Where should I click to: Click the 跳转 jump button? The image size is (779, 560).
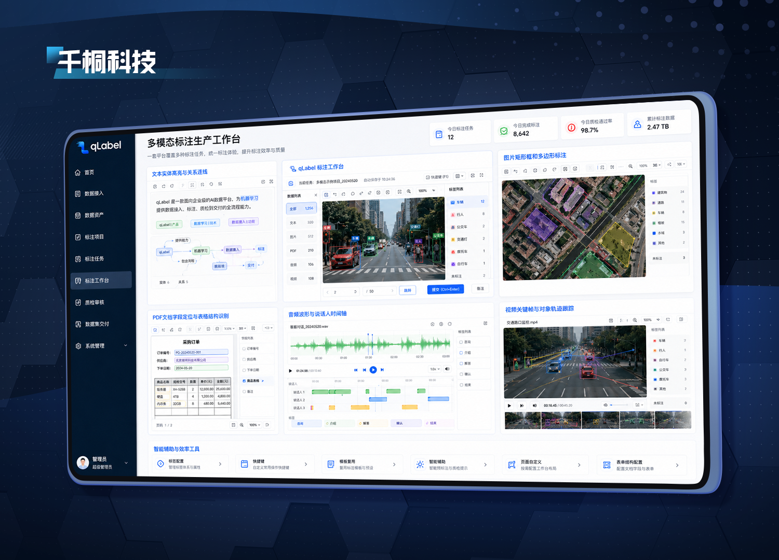pos(408,290)
